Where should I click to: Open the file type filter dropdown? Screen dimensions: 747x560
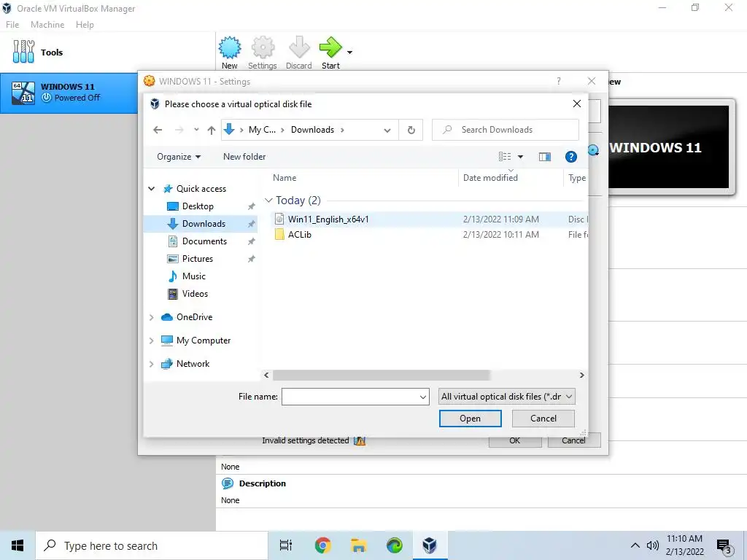click(506, 397)
